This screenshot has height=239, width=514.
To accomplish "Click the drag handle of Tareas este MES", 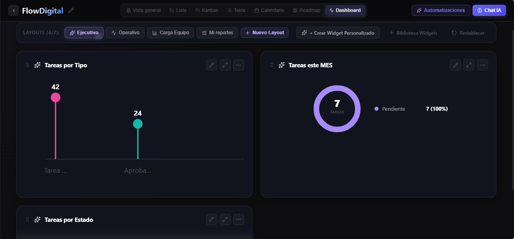I will [x=271, y=65].
